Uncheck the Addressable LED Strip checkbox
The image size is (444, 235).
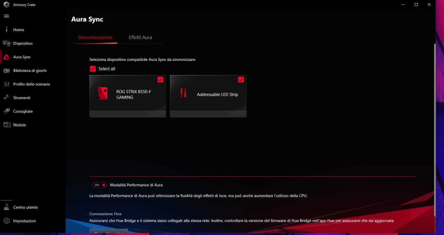[241, 80]
